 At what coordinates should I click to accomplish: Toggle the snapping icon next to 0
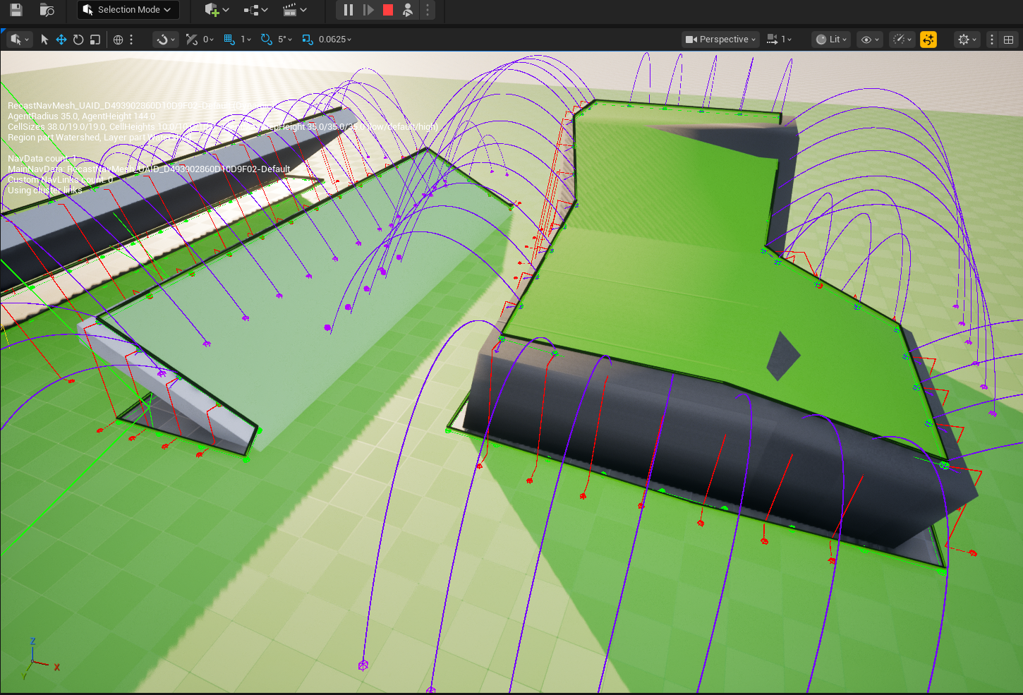point(192,40)
